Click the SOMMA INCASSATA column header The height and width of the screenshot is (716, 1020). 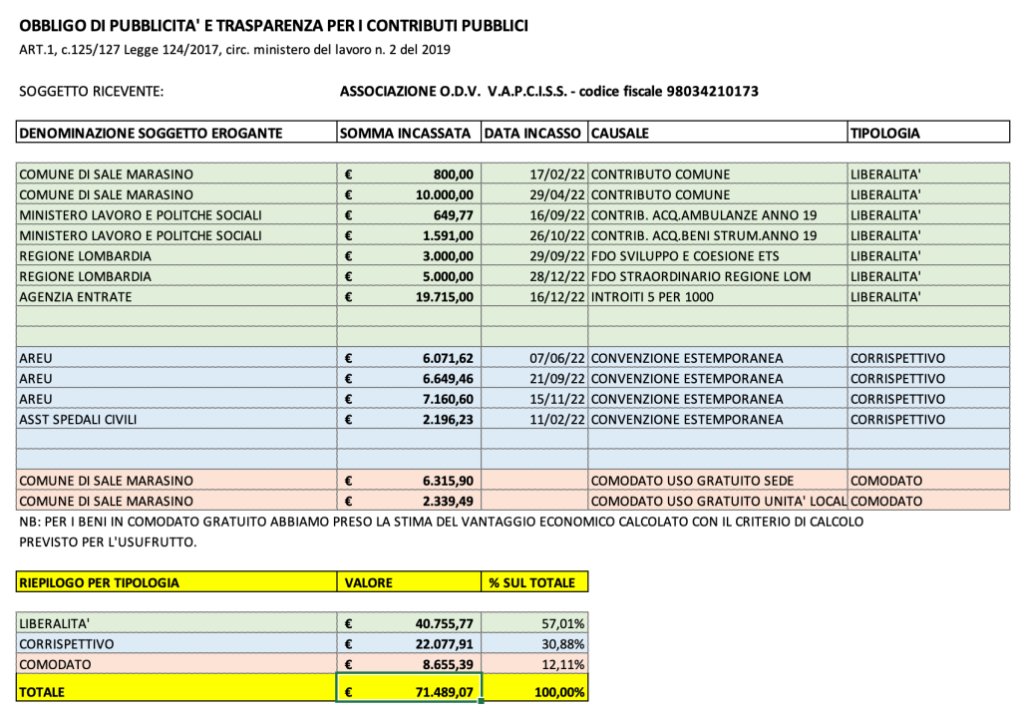[408, 133]
